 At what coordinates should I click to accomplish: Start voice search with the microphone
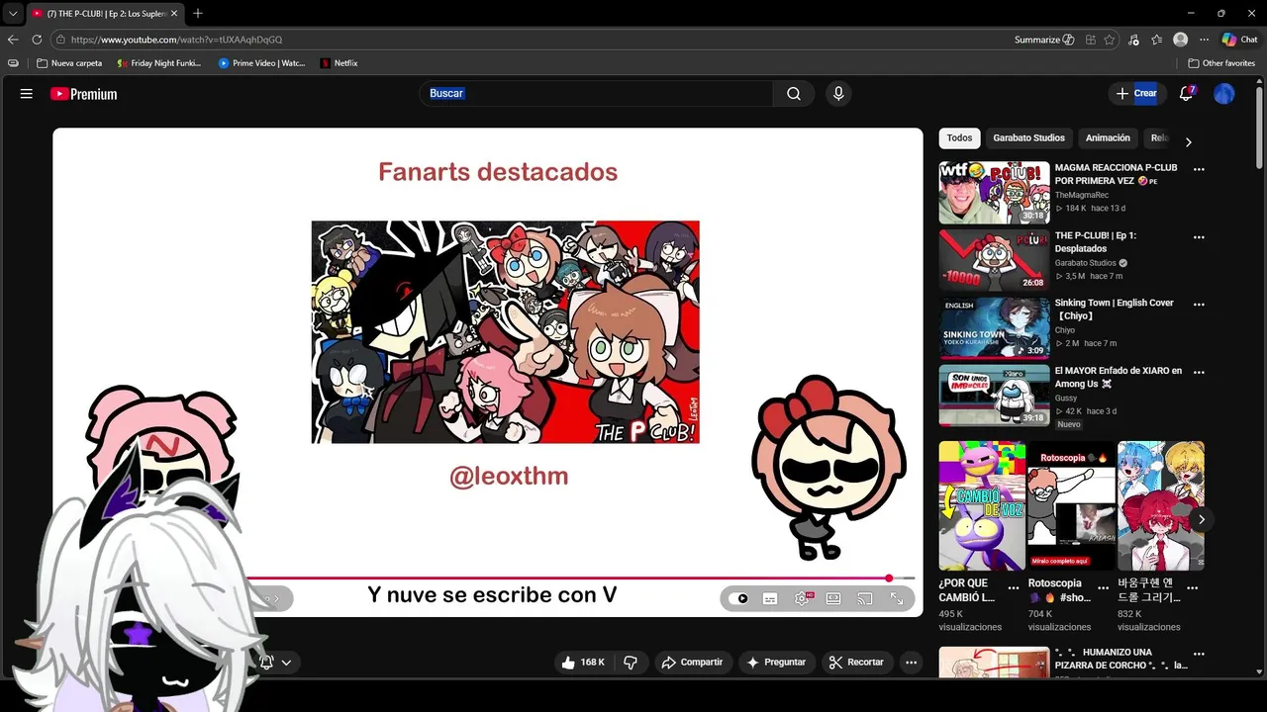838,94
